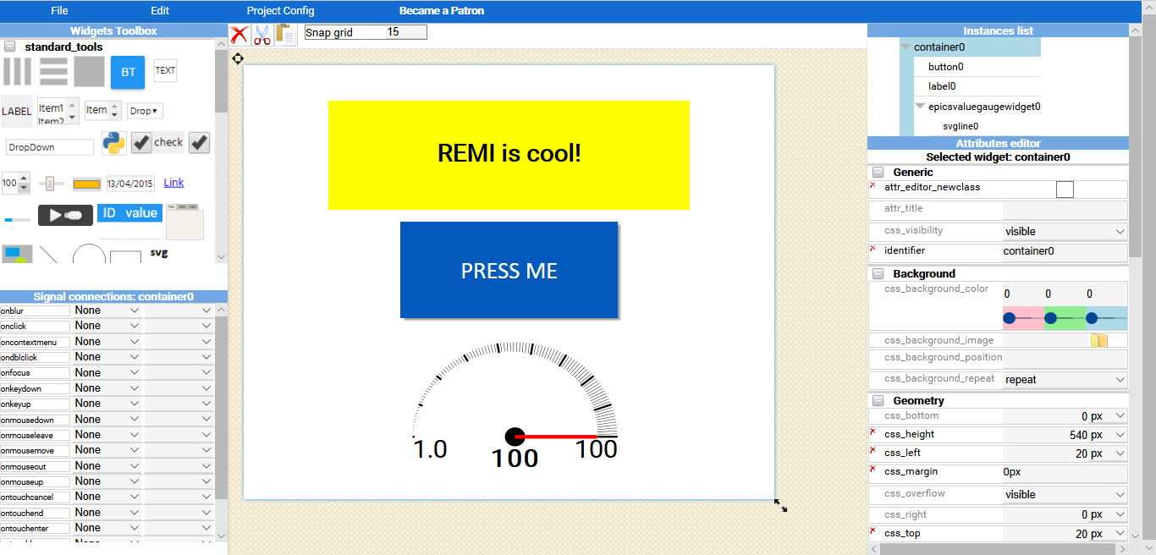Screen dimensions: 1156x555
Task: Click the move handle at canvas corner
Action: click(238, 58)
